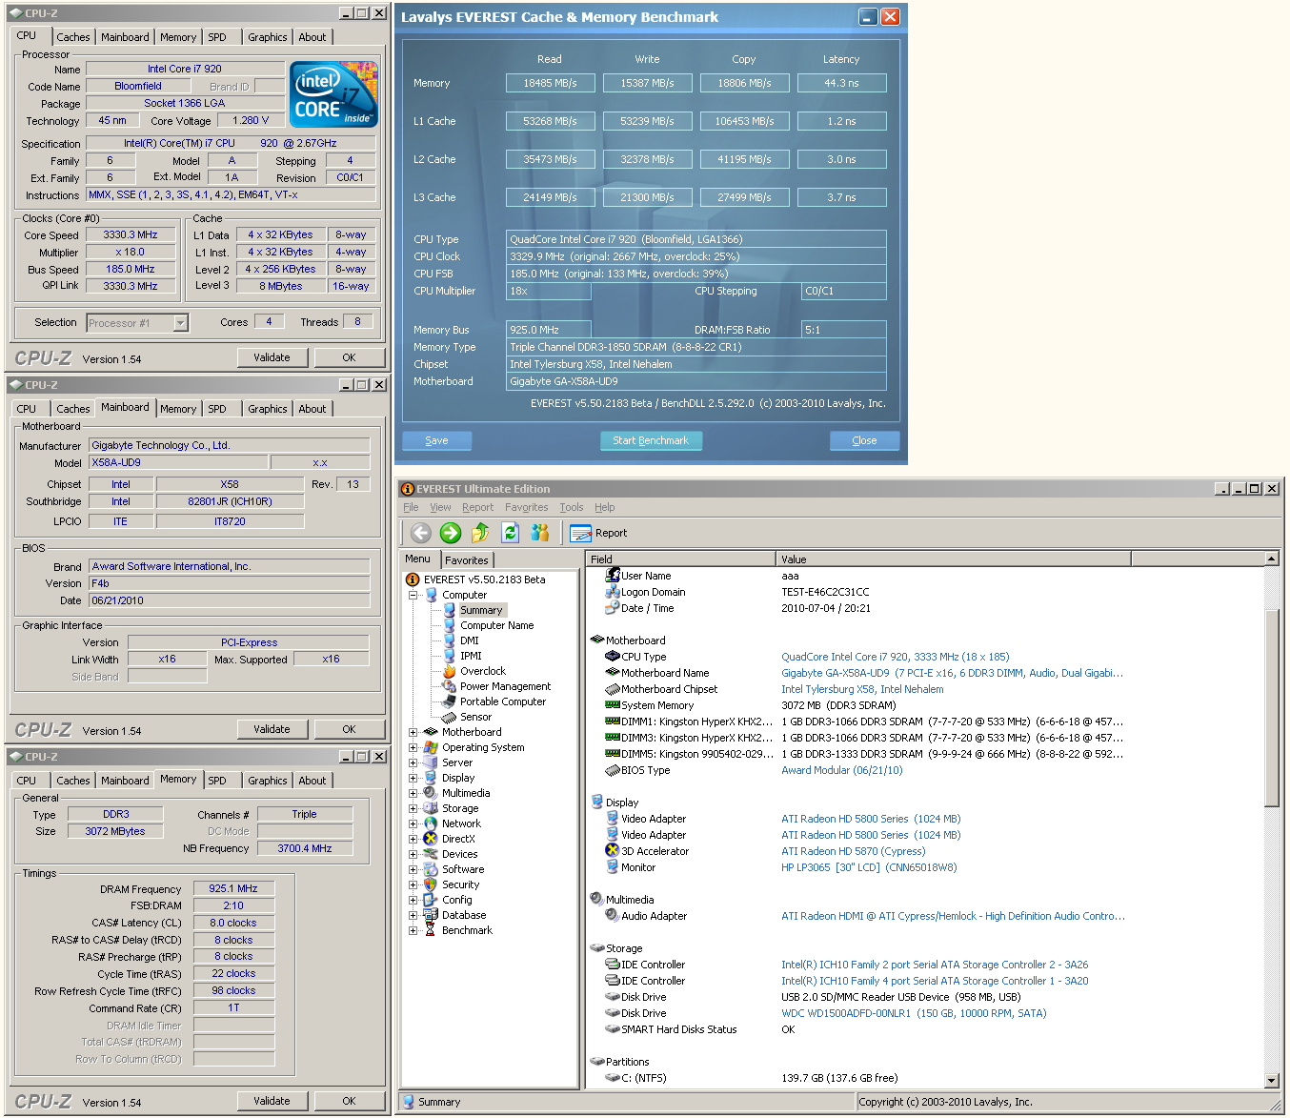
Task: Click the CPU Type link value
Action: click(x=895, y=657)
